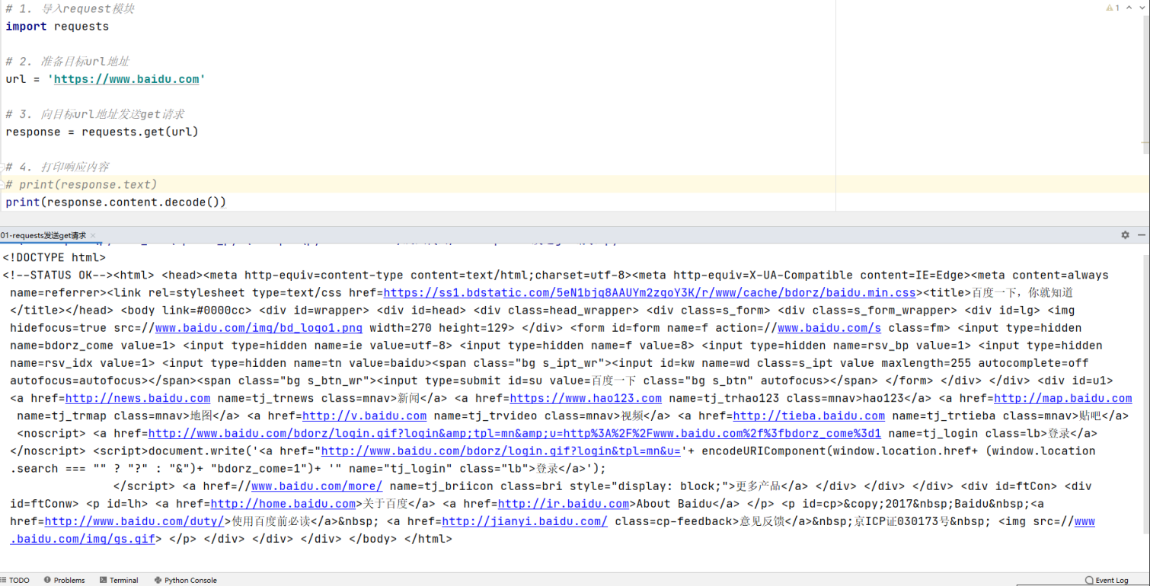This screenshot has height=586, width=1150.
Task: Open the home.baidu.com link
Action: pos(283,504)
